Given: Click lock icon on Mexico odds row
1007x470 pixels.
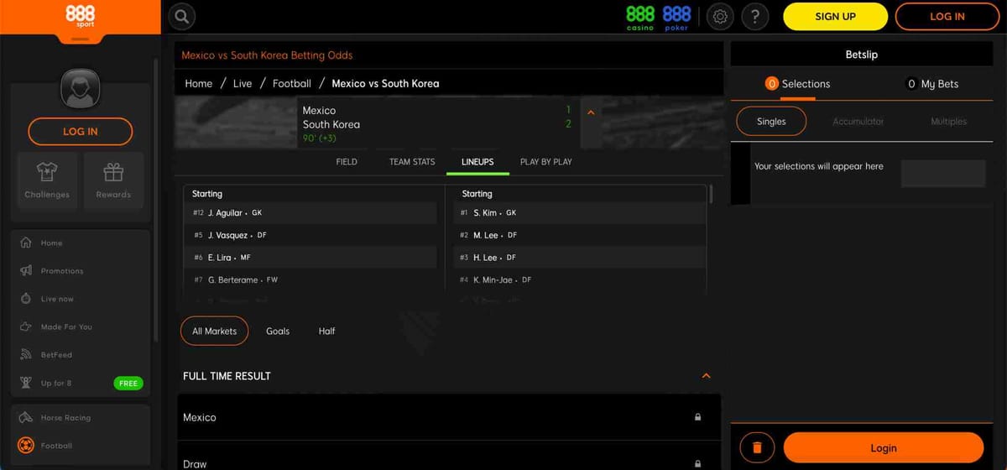Looking at the screenshot, I should pyautogui.click(x=697, y=417).
